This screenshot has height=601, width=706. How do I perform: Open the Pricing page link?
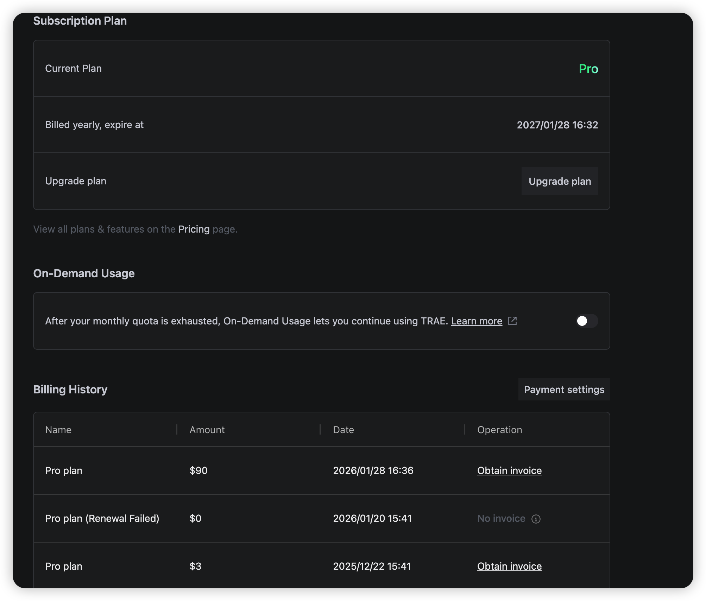point(194,229)
